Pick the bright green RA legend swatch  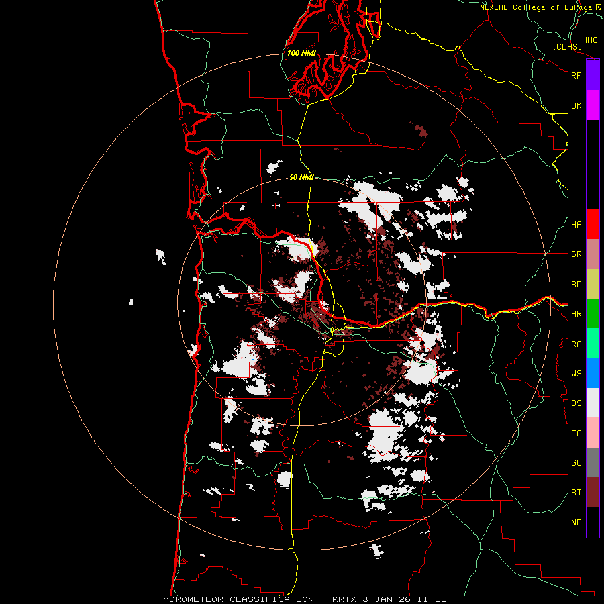click(593, 344)
